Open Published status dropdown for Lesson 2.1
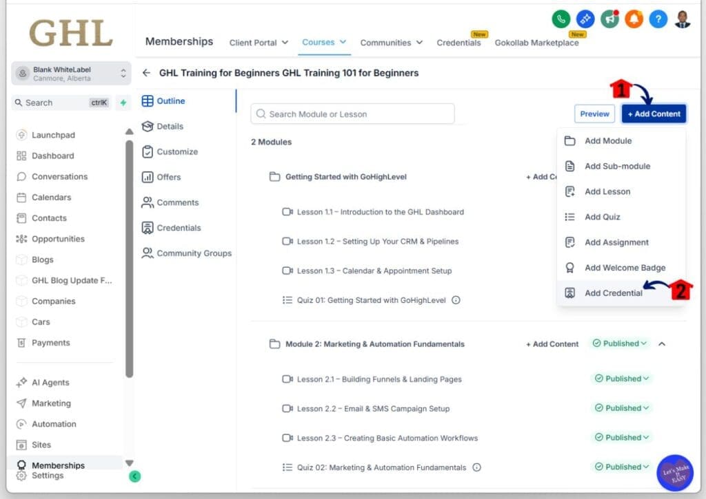Image resolution: width=706 pixels, height=499 pixels. (621, 379)
